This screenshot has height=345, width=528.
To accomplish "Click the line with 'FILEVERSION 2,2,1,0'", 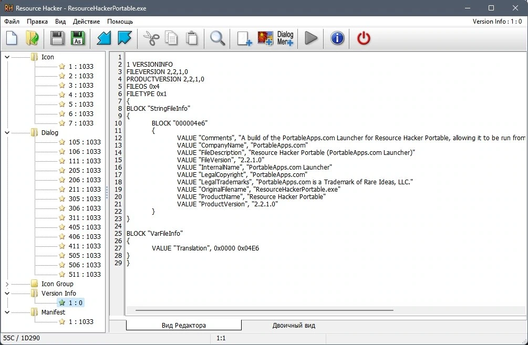I will coord(157,72).
